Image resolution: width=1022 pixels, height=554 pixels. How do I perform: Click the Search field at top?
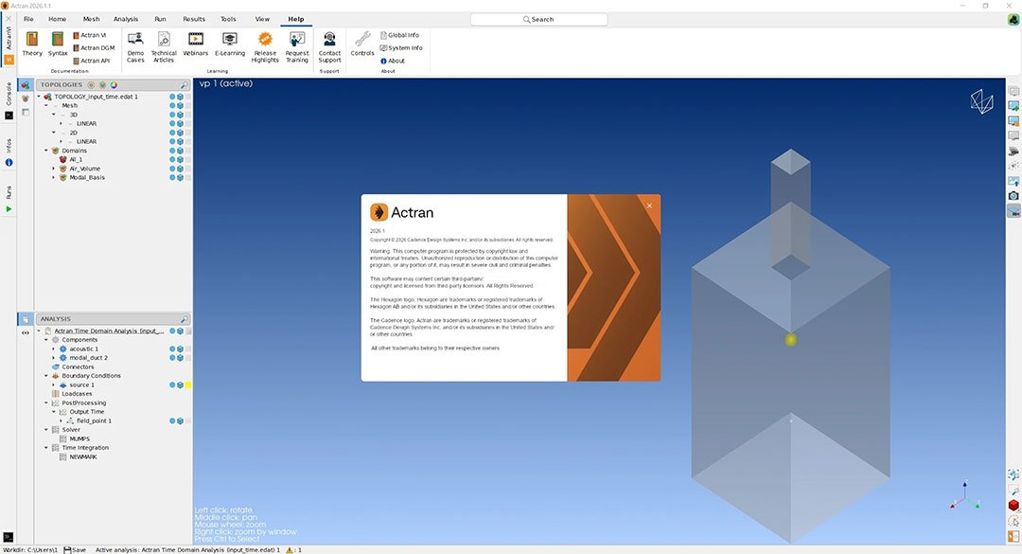coord(539,20)
